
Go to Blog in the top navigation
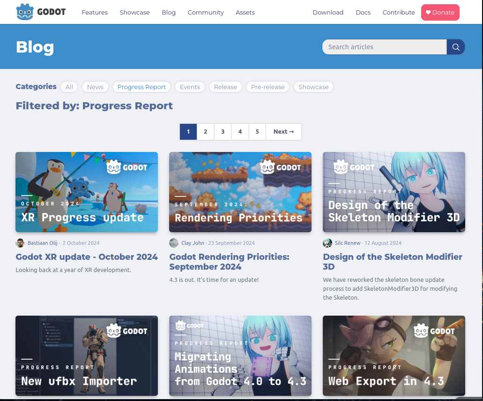click(x=169, y=12)
